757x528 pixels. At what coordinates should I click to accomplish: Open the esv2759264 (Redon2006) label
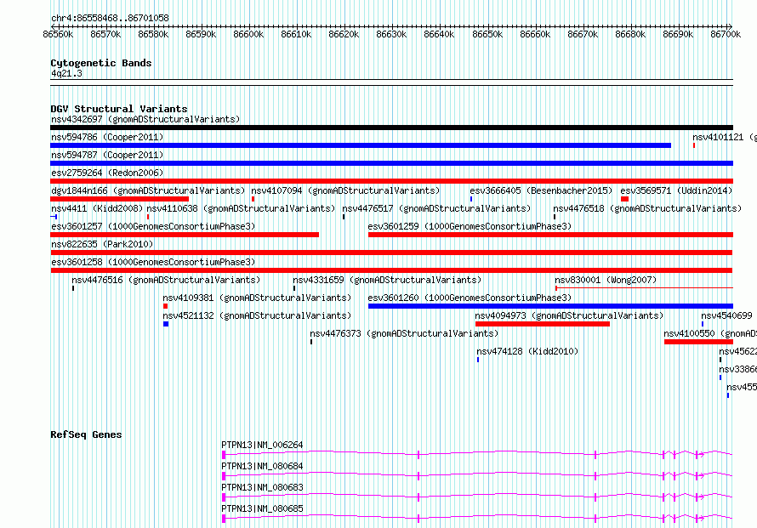[107, 173]
